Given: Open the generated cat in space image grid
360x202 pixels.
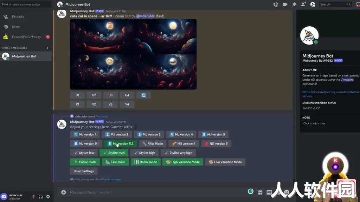Looking at the screenshot, I should click(133, 54).
